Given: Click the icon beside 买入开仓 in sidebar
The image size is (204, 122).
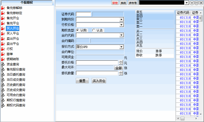Looking at the screenshot, I should coord(3,28).
